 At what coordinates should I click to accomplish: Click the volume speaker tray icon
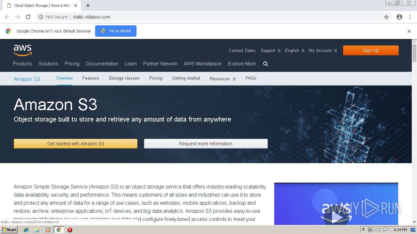tap(378, 230)
